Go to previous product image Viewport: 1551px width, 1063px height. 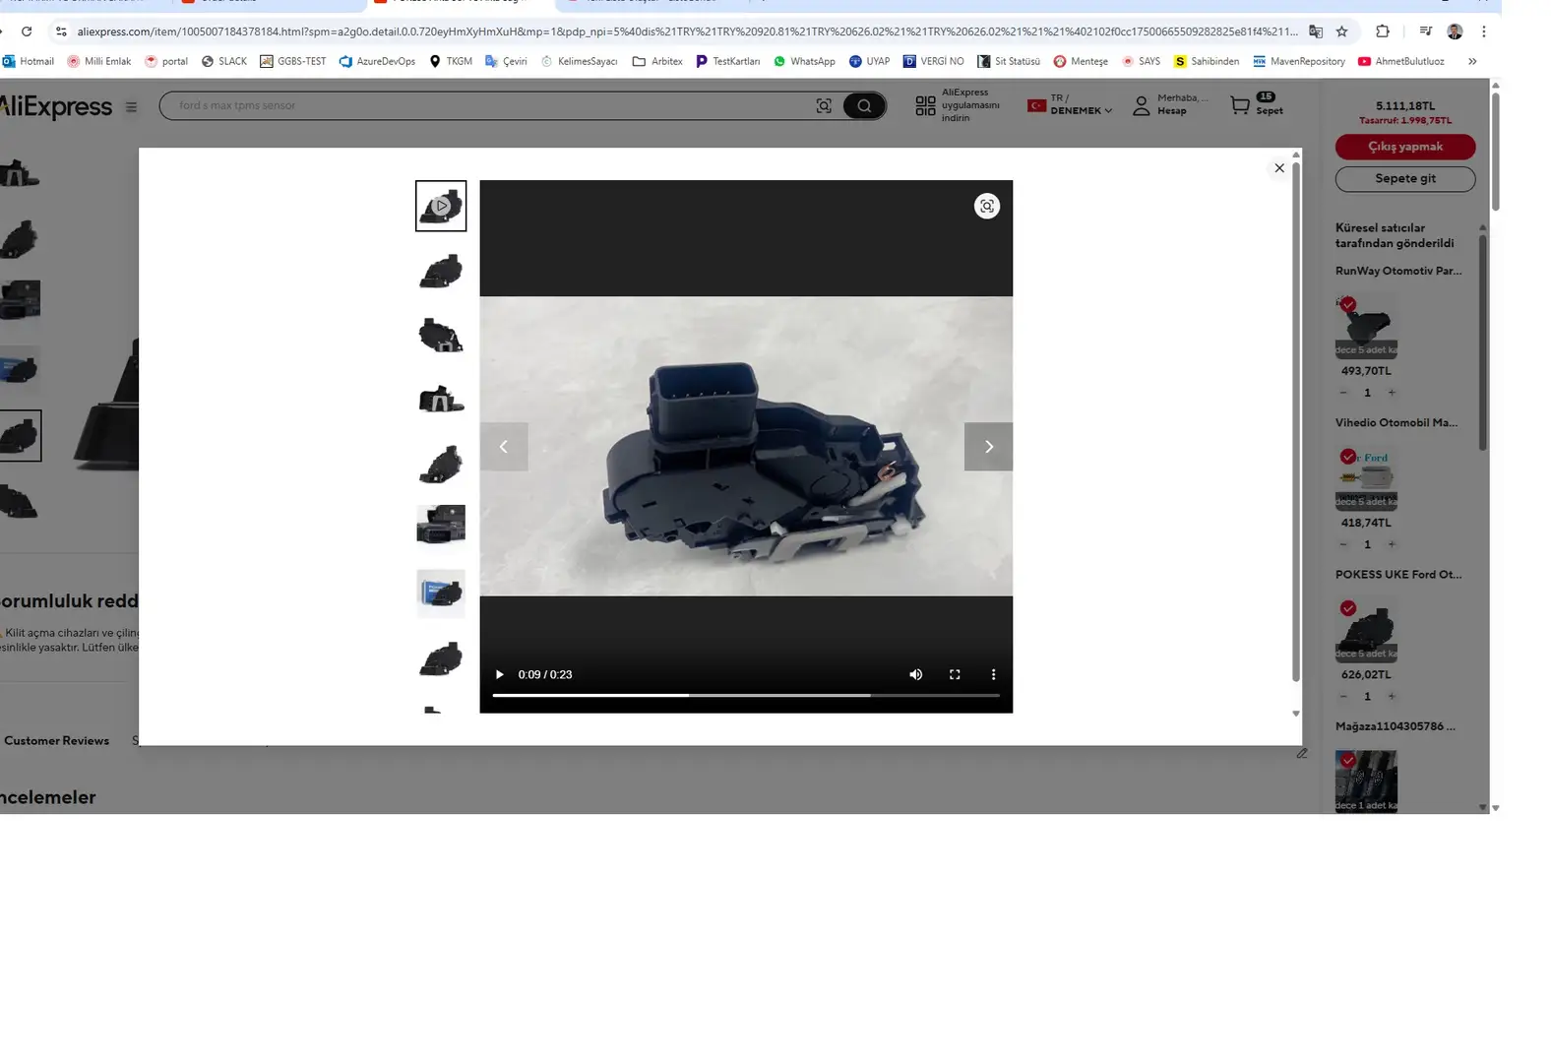point(504,447)
